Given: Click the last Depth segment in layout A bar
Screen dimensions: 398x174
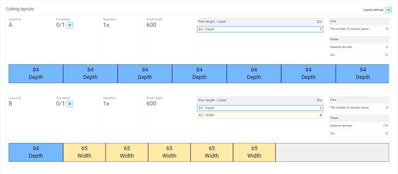Looking at the screenshot, I should click(362, 74).
